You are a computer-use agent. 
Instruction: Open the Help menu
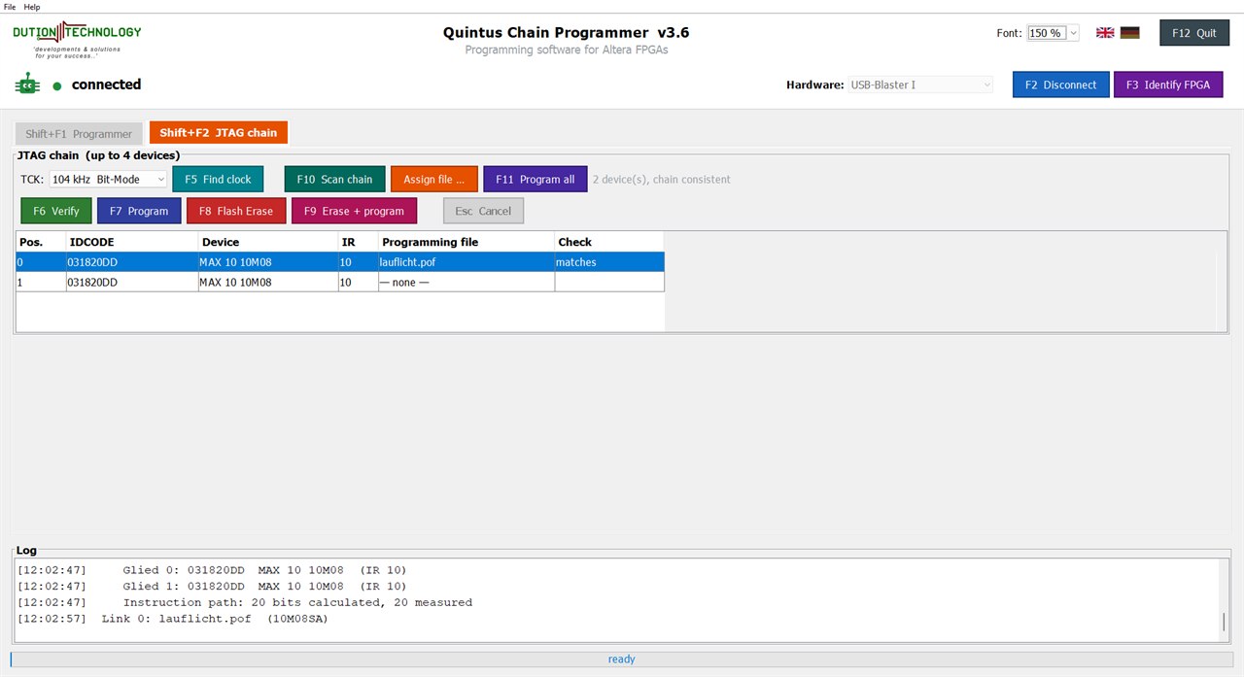pos(32,7)
